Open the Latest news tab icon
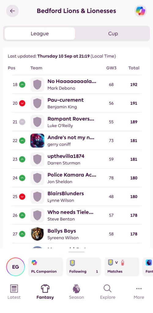Image resolution: width=153 pixels, height=313 pixels. [14, 289]
